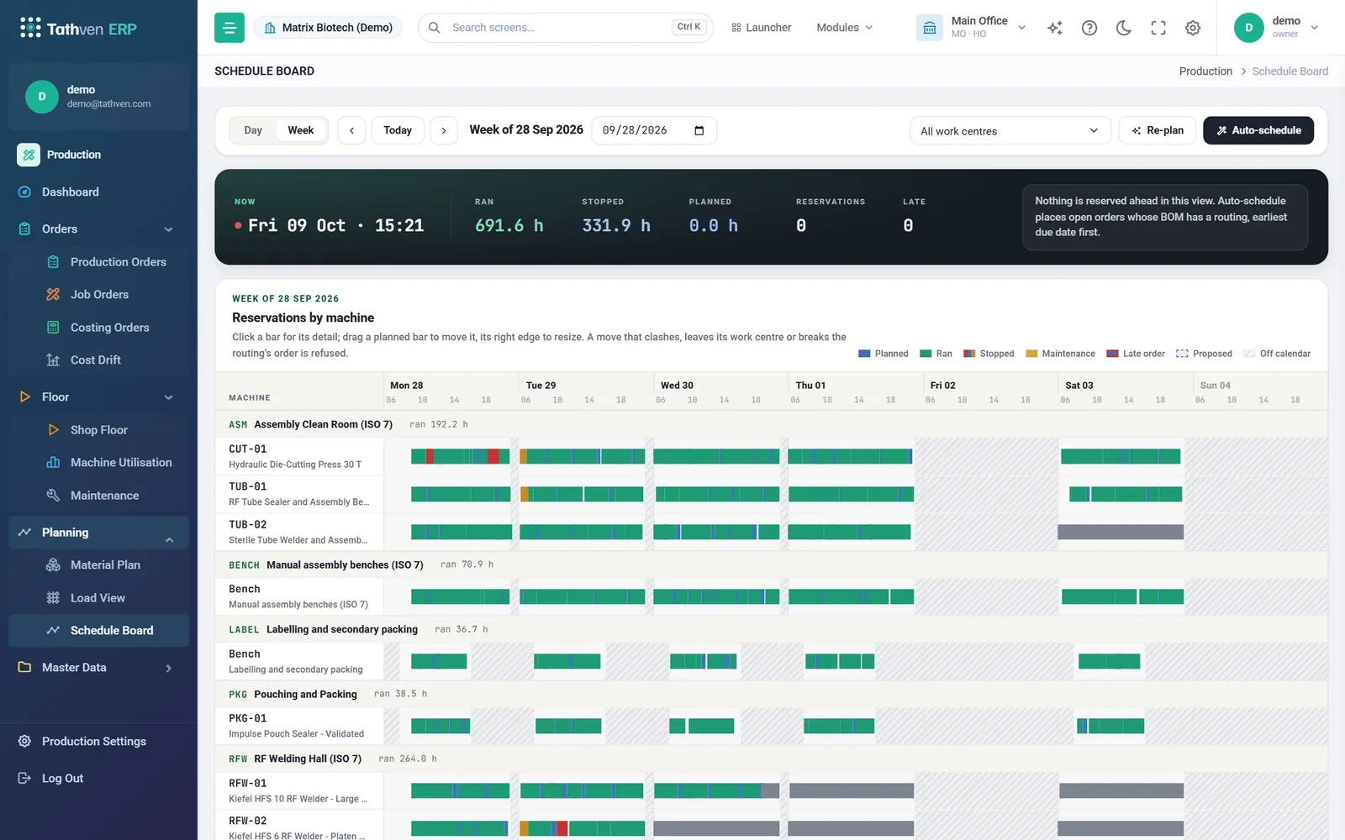Click the Tathven ERP logo
The image size is (1345, 840).
tap(78, 29)
